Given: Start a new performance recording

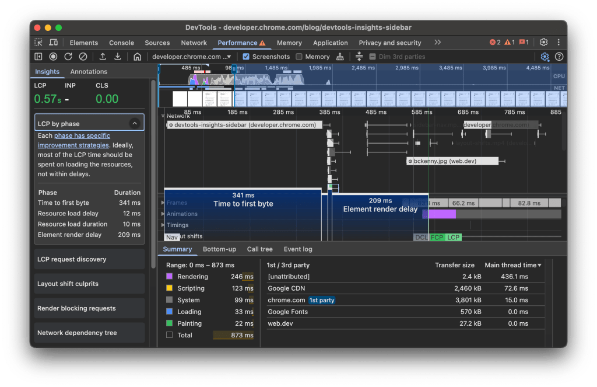Looking at the screenshot, I should [x=53, y=56].
